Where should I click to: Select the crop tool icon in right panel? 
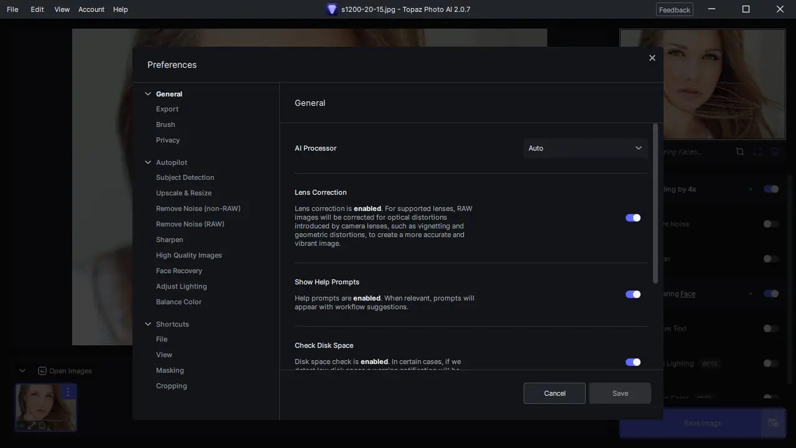[x=739, y=151]
